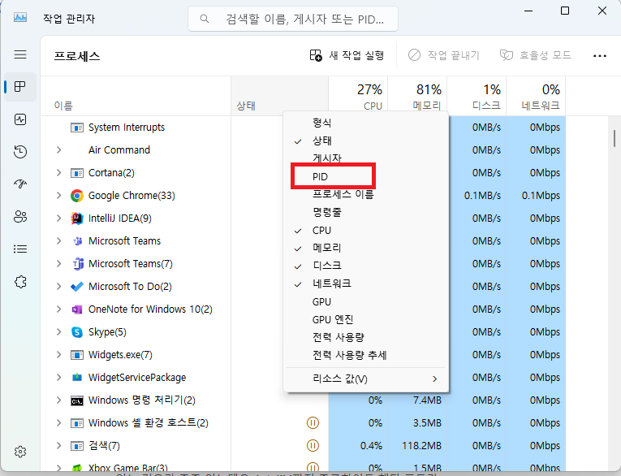Click the Task Manager app icon in title bar
This screenshot has height=476, width=621.
coord(20,17)
